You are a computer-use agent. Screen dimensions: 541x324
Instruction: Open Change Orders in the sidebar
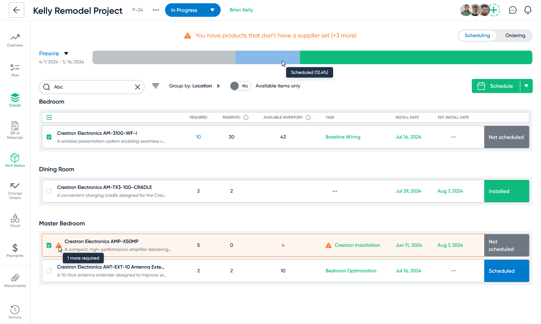(x=15, y=191)
